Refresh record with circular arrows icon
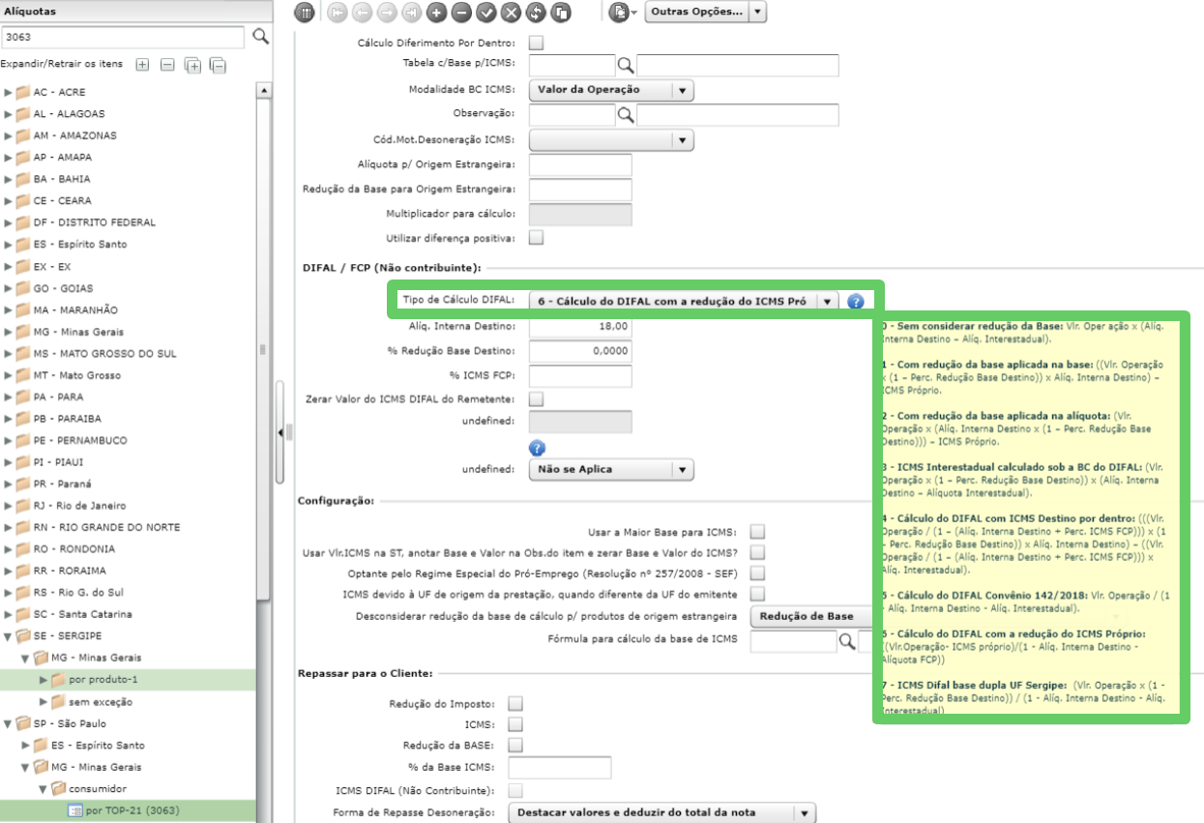1204x823 pixels. click(x=536, y=13)
